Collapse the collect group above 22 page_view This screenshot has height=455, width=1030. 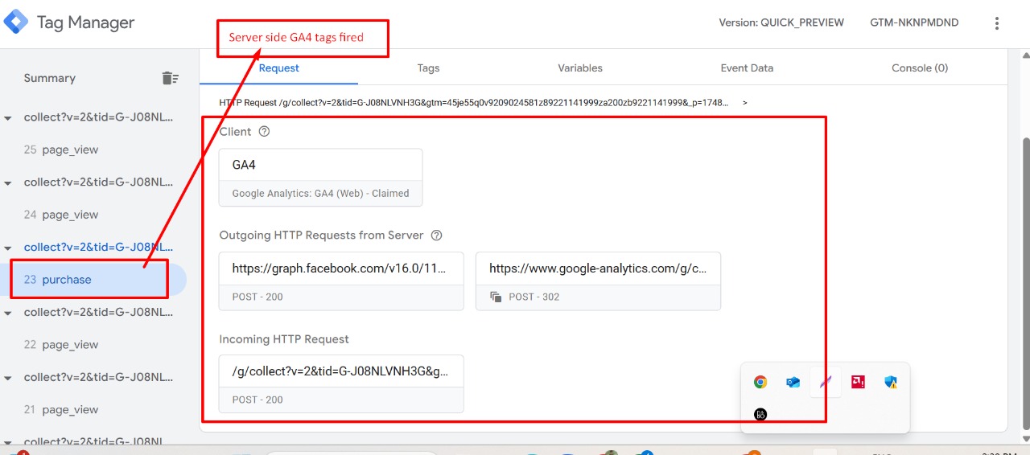(8, 314)
